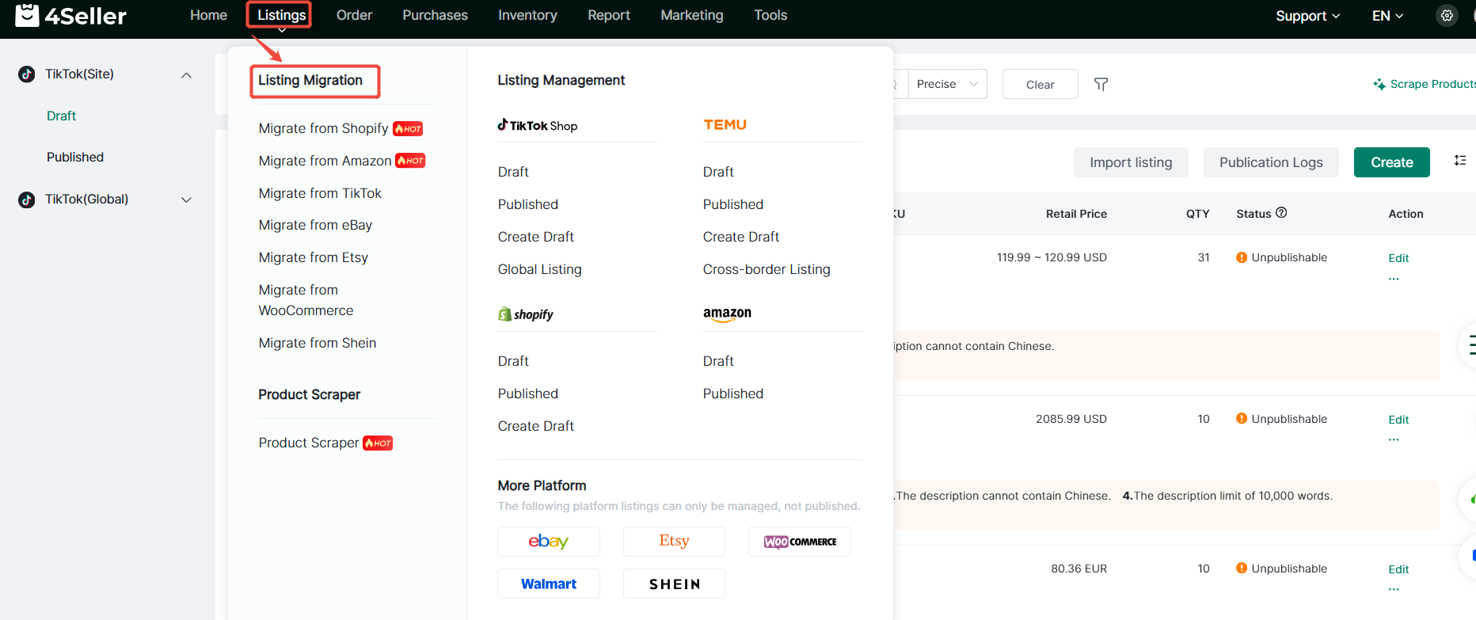Click the 4Seller logo
This screenshot has width=1476, height=620.
(70, 15)
